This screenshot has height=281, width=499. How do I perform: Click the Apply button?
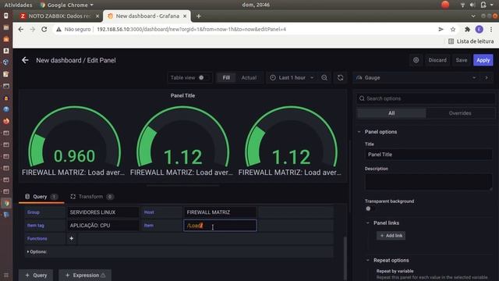tap(483, 60)
